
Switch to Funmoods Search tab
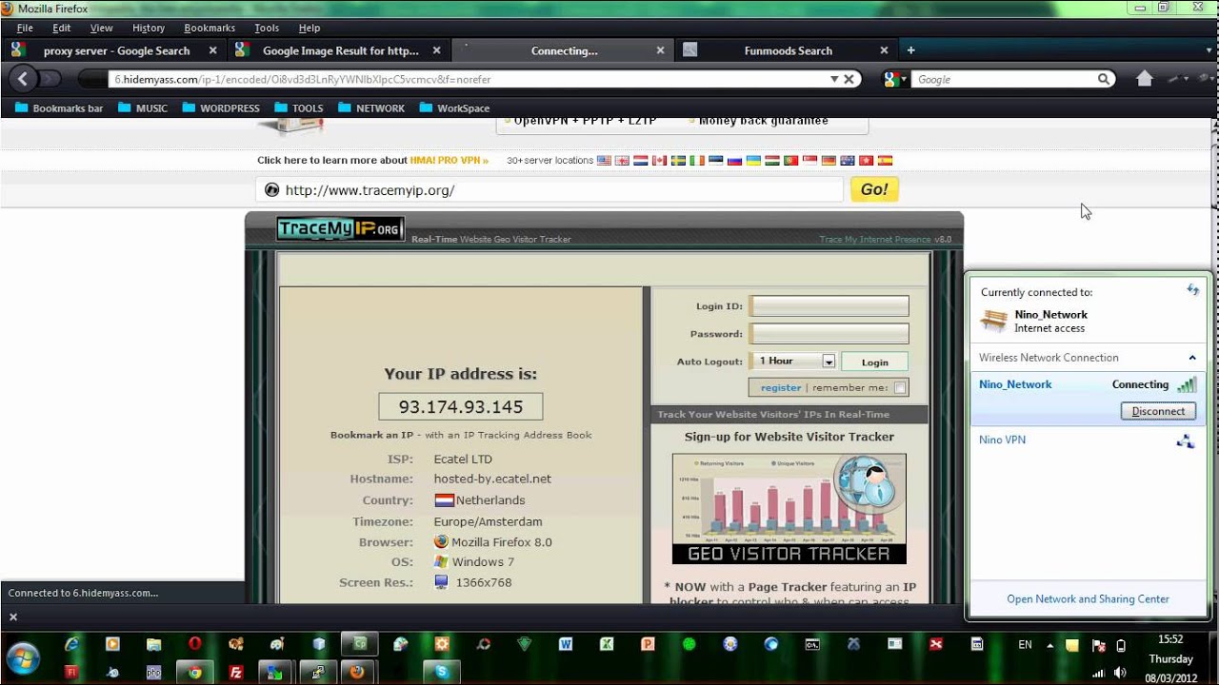[x=787, y=50]
